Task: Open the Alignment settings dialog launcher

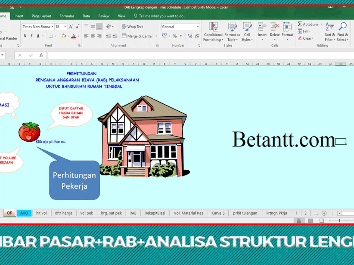Action: tap(158, 46)
